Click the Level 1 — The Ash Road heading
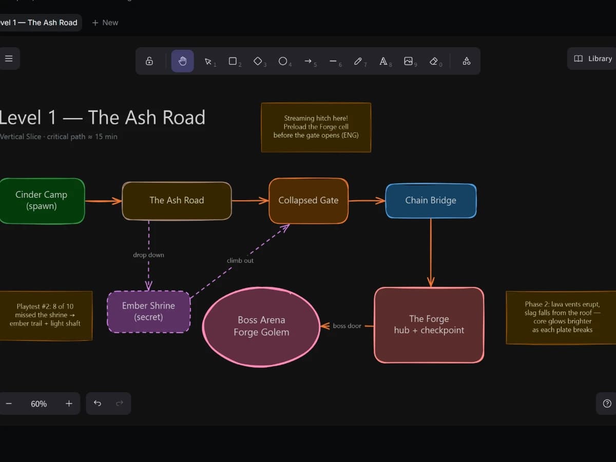The height and width of the screenshot is (462, 616). (x=102, y=118)
